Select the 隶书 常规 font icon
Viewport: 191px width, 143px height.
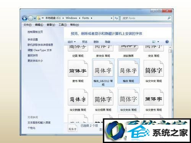click(78, 69)
